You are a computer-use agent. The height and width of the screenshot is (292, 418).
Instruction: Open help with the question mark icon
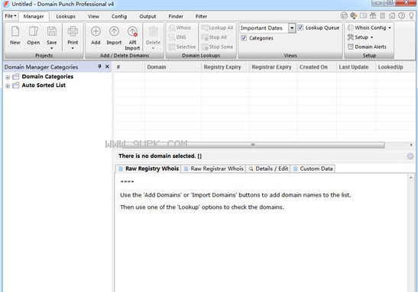[x=401, y=16]
